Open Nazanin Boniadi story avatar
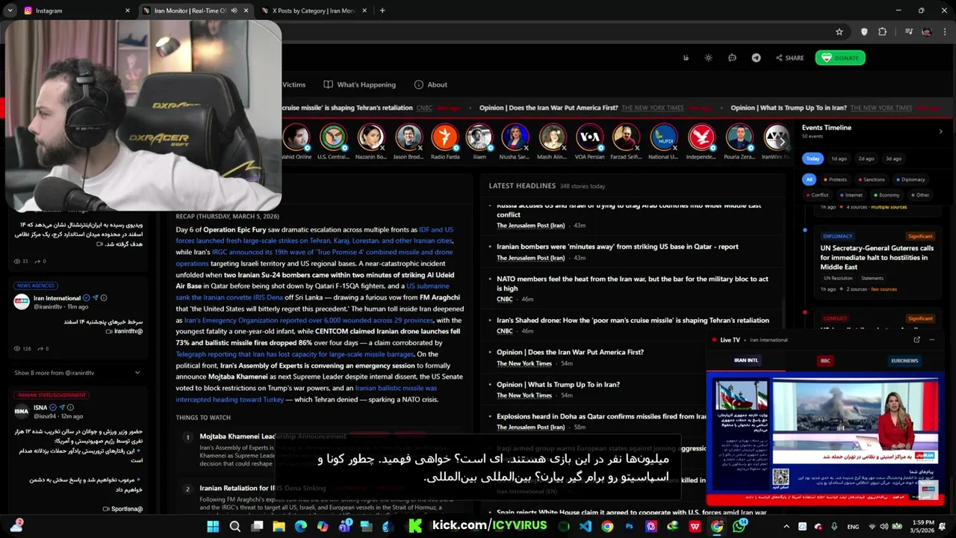 pos(370,137)
